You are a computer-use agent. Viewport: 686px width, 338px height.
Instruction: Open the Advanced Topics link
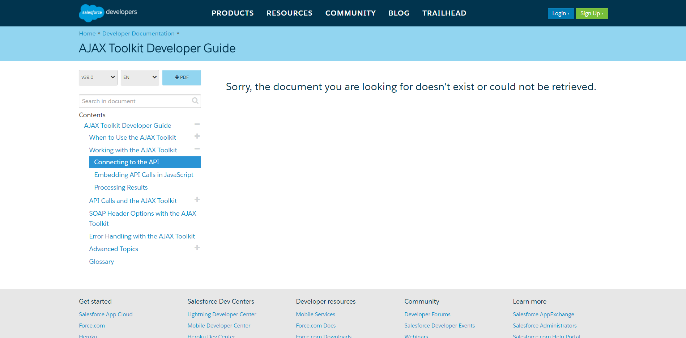click(114, 249)
